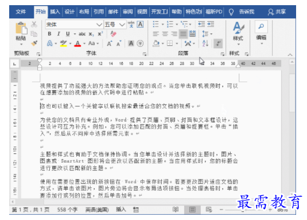Switch to the 布局 Layout tab
The image size is (307, 220).
(84, 11)
